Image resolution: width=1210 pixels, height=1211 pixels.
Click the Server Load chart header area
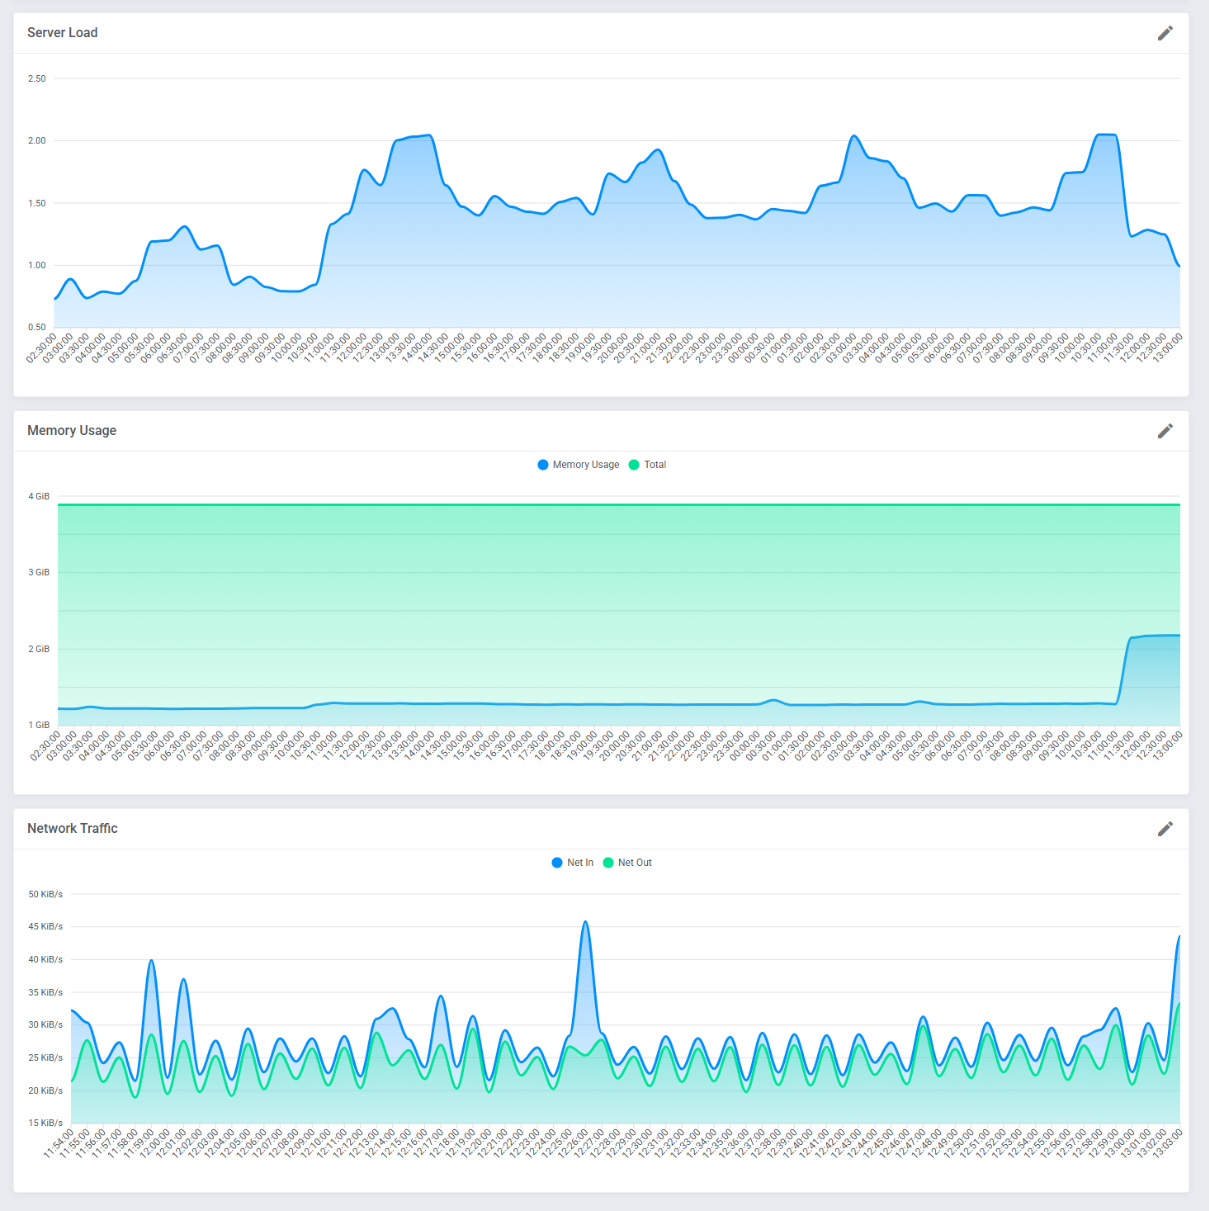point(63,32)
